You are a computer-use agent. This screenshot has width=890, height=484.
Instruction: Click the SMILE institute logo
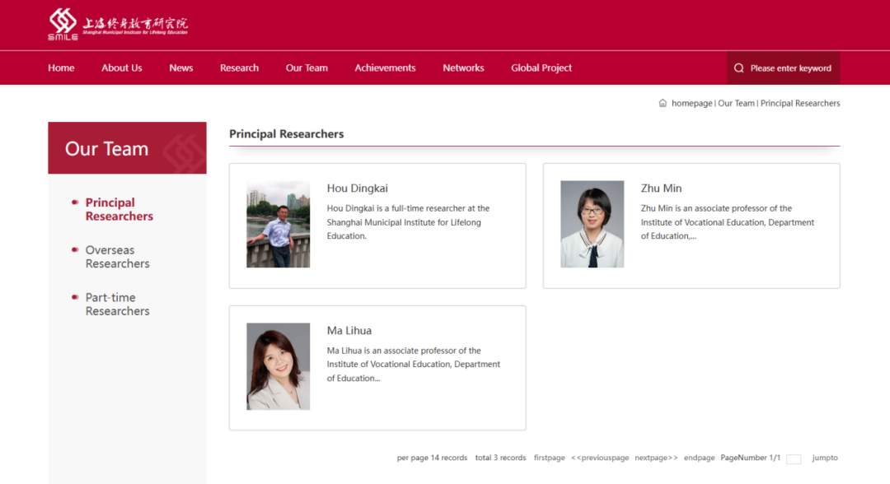pyautogui.click(x=117, y=24)
